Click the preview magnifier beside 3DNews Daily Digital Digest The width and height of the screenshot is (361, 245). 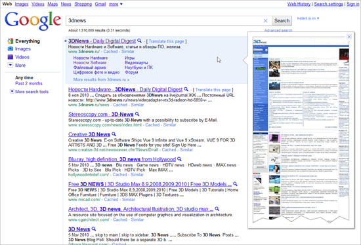139,41
